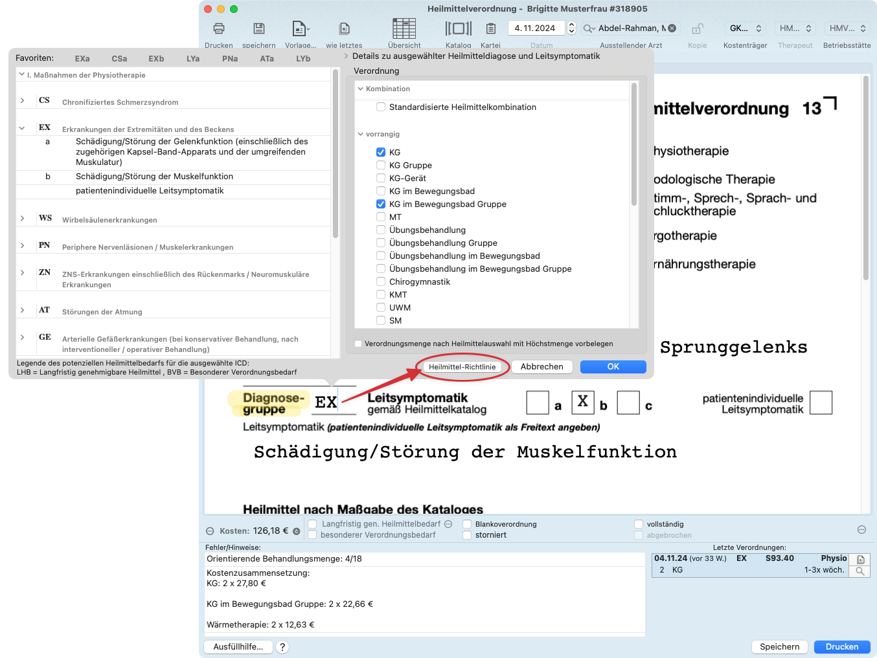Screen dimensions: 877x658
Task: Toggle the KG checkbox
Action: (381, 152)
